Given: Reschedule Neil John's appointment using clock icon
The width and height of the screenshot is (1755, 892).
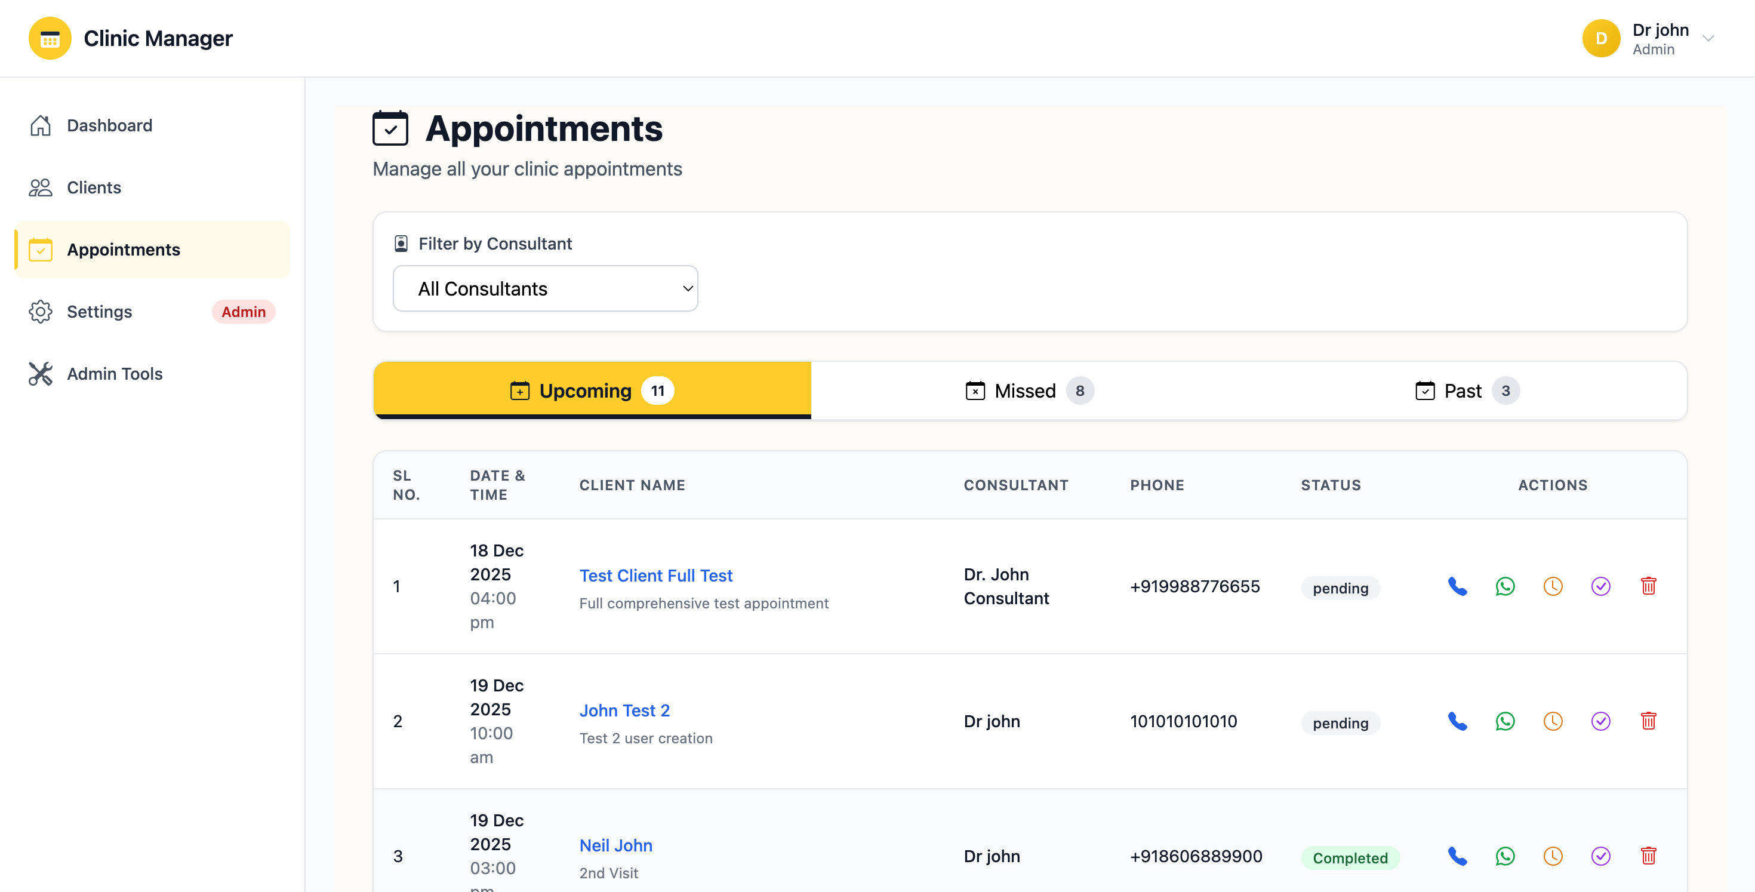Looking at the screenshot, I should (1553, 857).
